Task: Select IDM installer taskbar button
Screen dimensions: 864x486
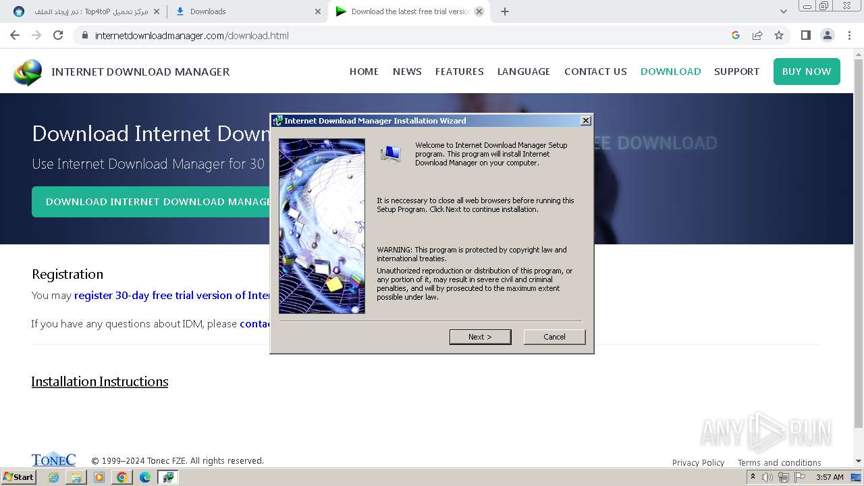Action: pos(168,477)
